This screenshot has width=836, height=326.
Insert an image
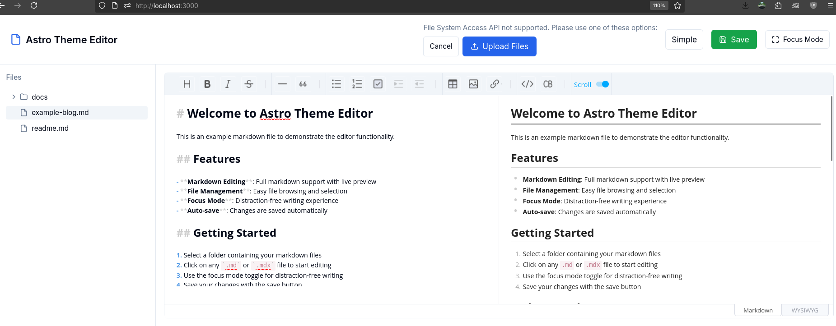[x=473, y=84]
